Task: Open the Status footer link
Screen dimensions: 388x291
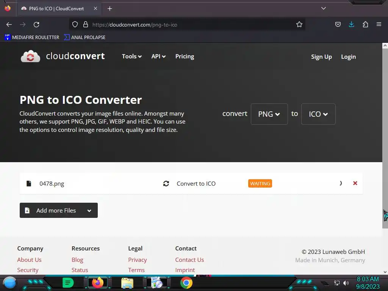Action: 80,270
